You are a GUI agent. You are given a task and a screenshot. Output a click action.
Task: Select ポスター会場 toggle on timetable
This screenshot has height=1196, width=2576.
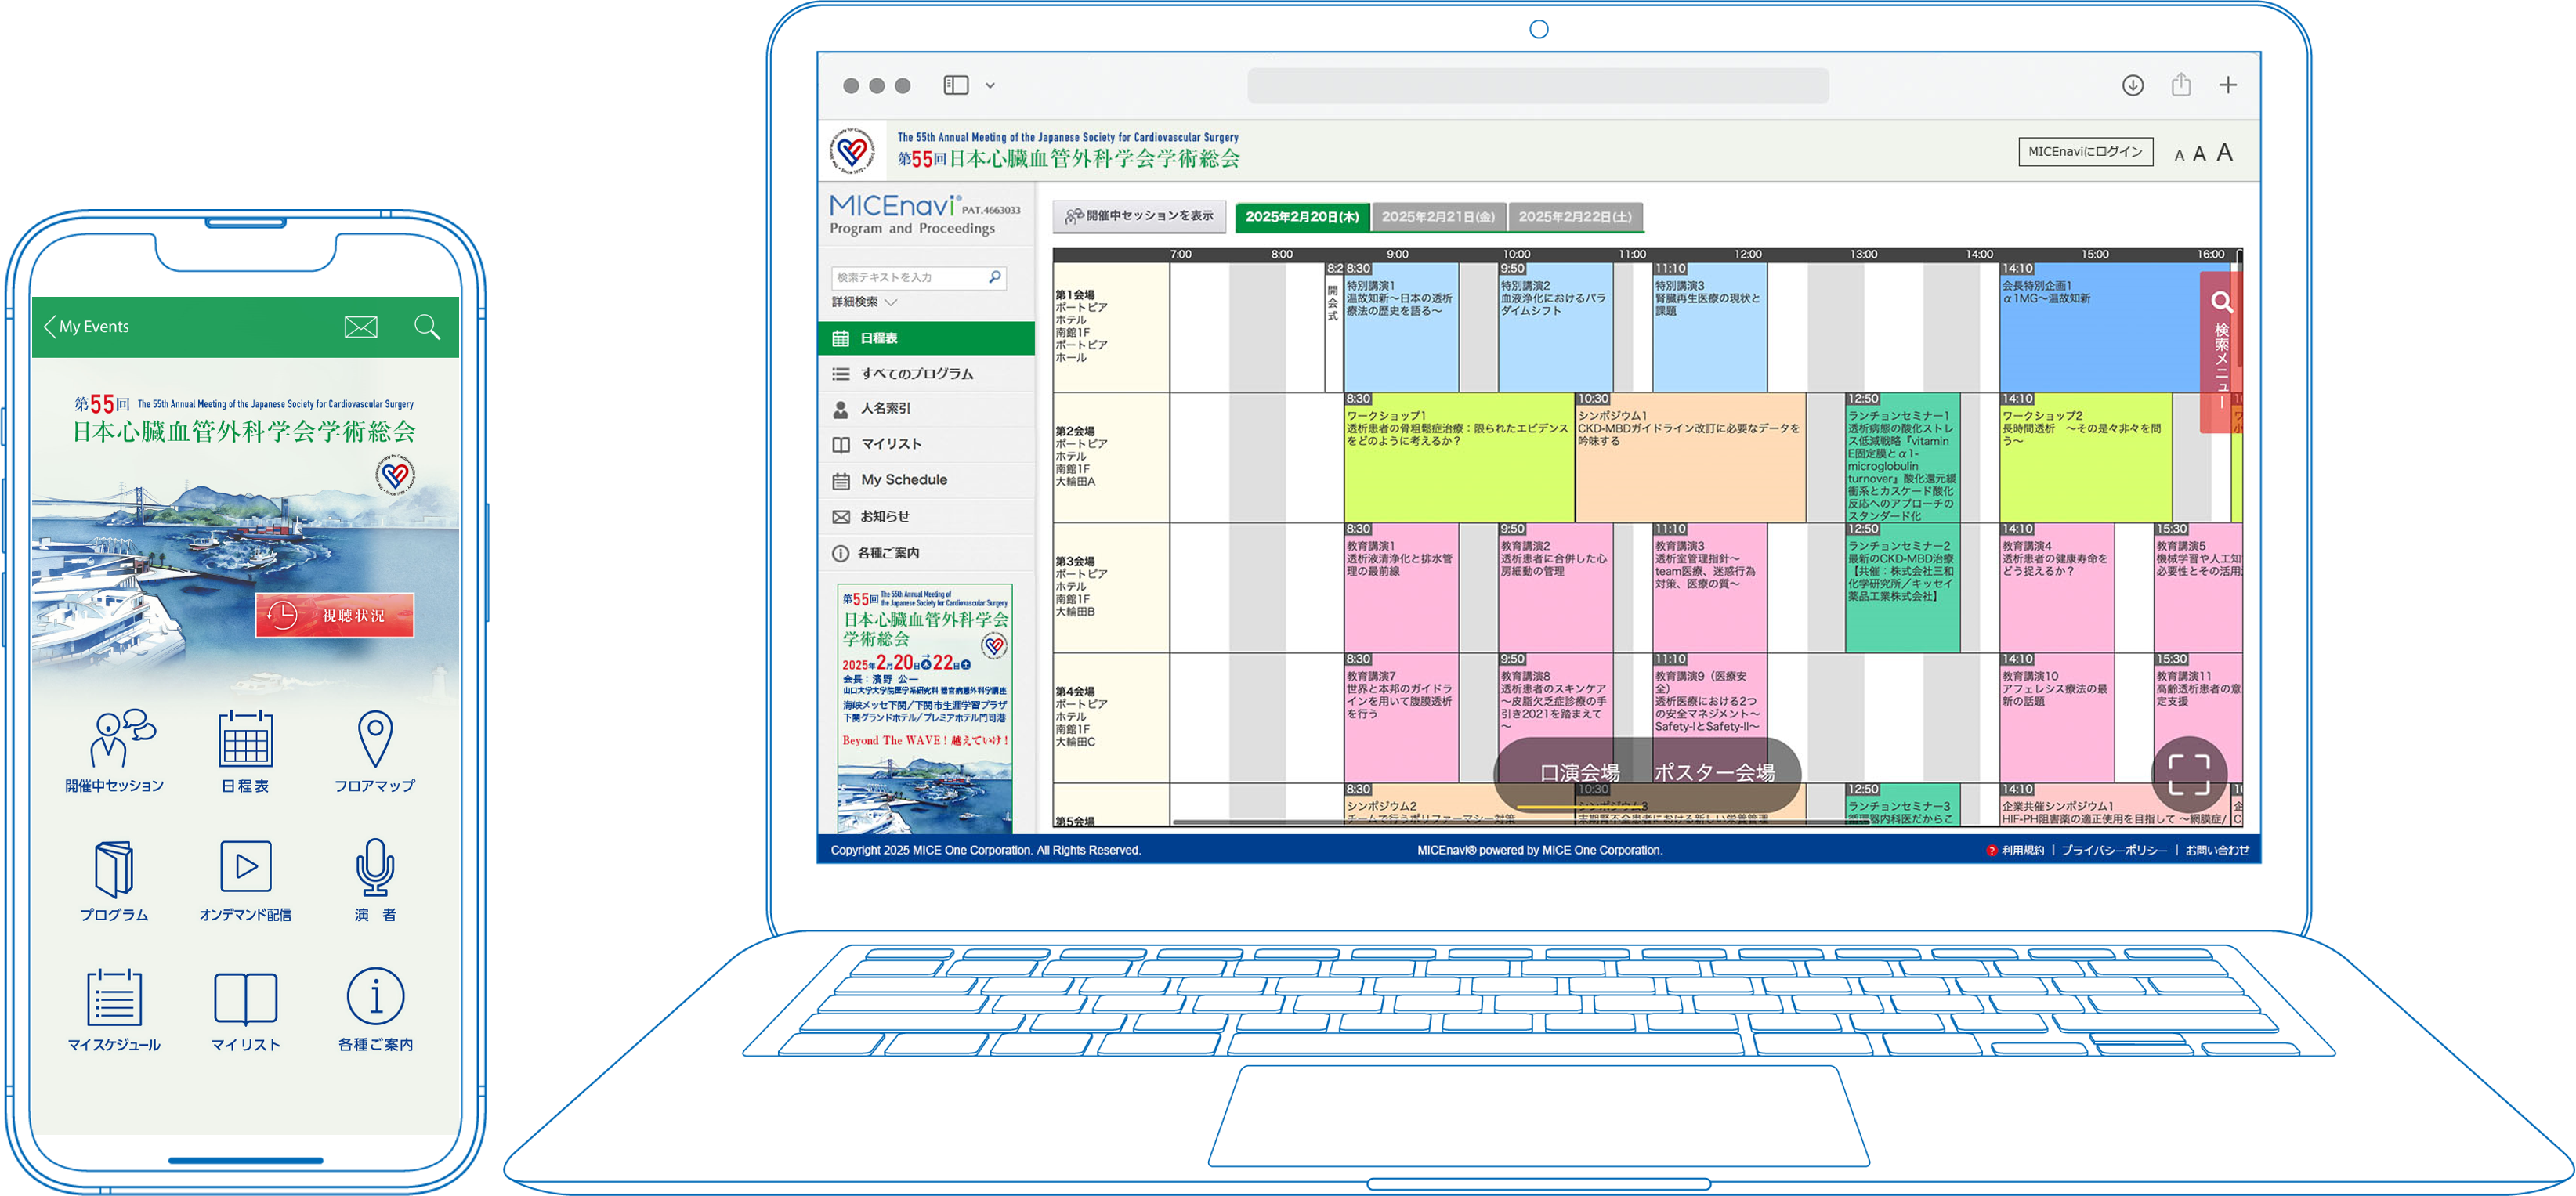pyautogui.click(x=1714, y=772)
